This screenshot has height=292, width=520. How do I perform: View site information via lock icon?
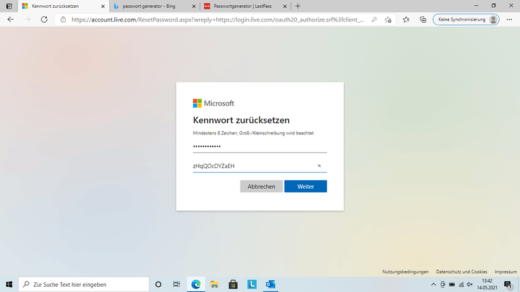(x=63, y=19)
